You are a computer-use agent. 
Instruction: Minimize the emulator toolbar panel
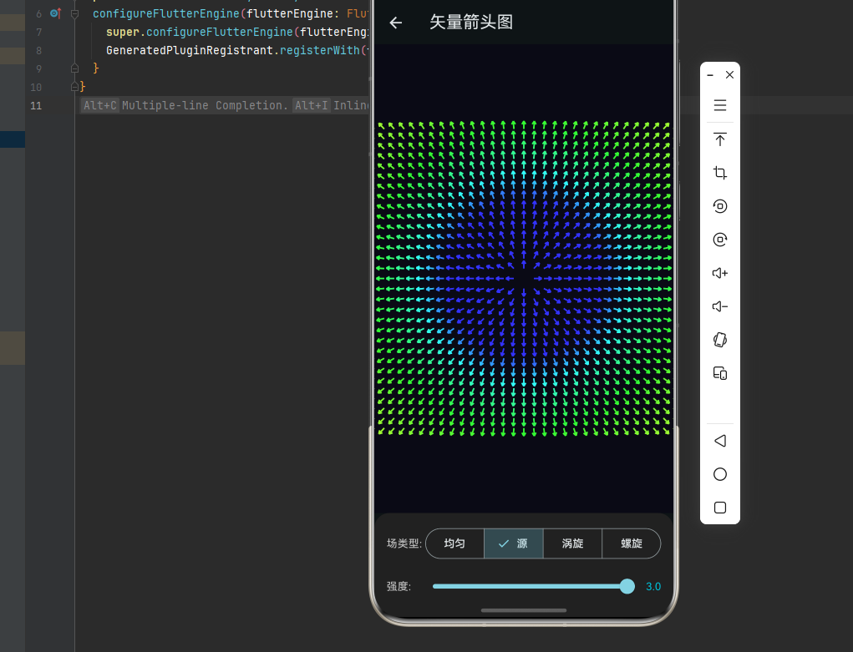[710, 75]
